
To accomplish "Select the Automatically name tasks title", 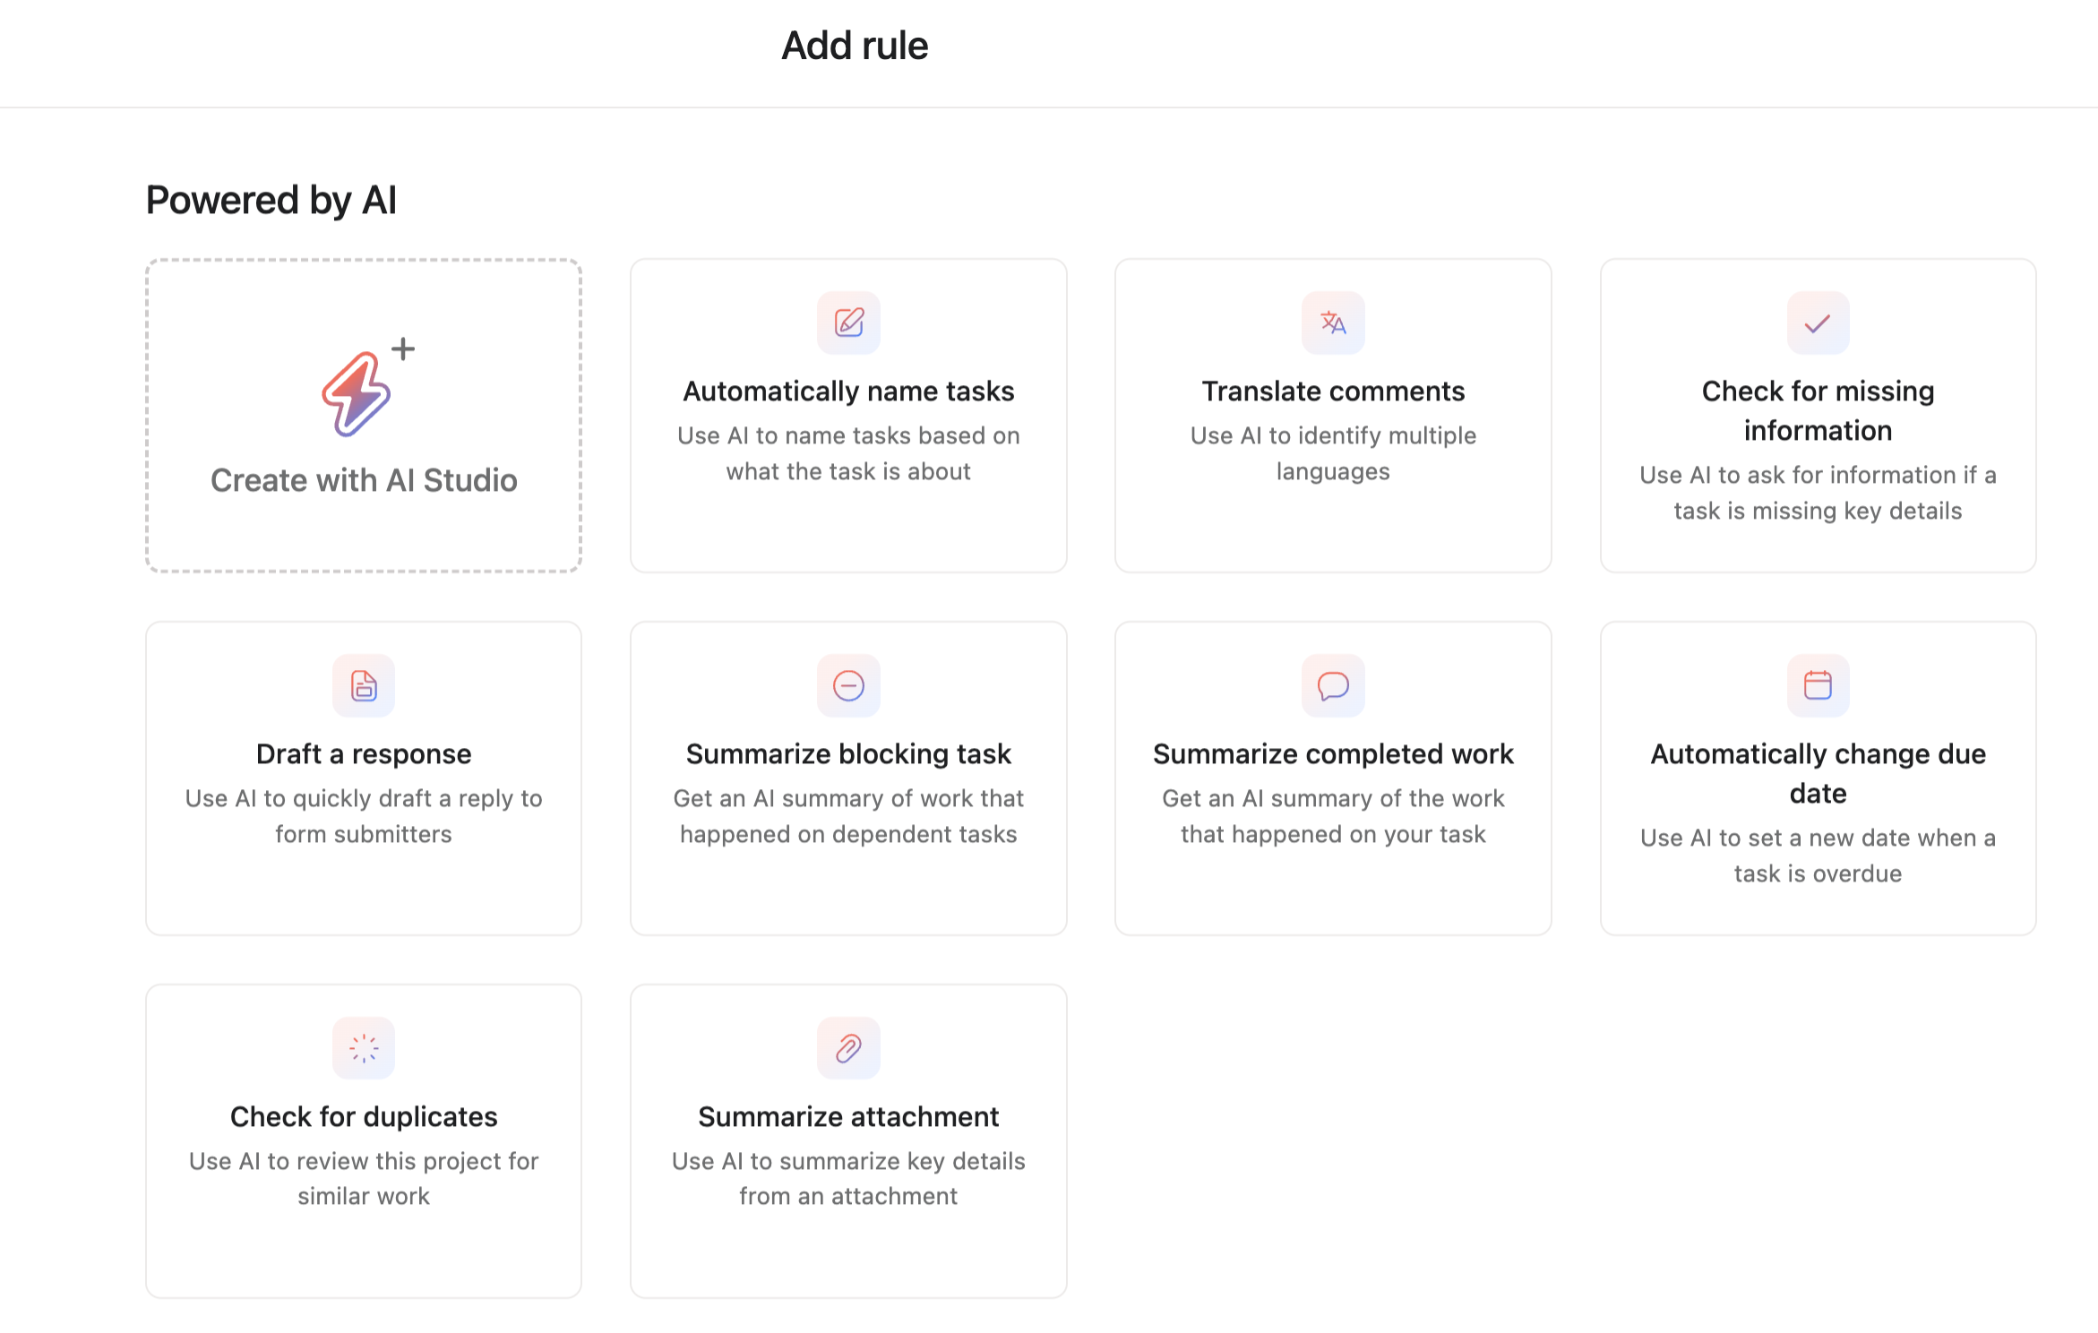I will [x=848, y=391].
